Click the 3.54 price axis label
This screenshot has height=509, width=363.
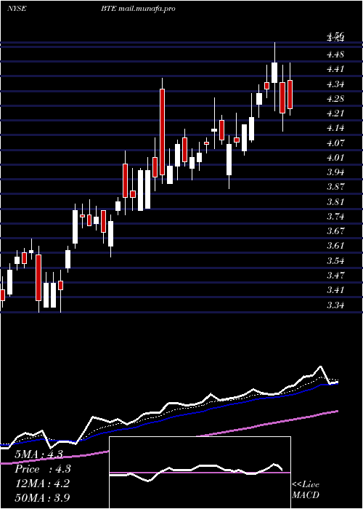335,260
